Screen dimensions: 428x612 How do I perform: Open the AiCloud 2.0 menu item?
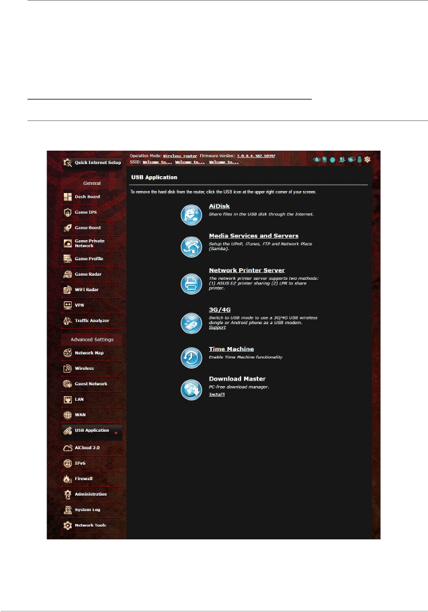[91, 448]
